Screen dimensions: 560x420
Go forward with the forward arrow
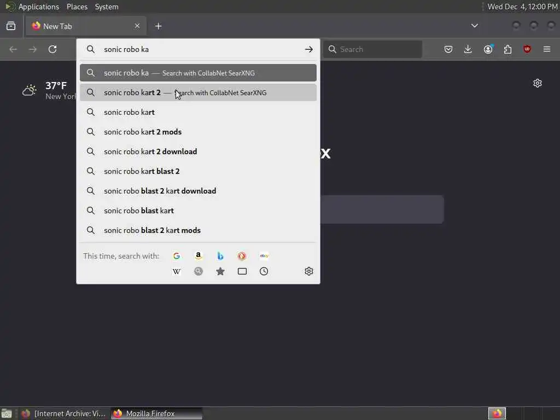click(x=33, y=49)
